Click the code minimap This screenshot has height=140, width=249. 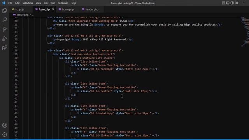tap(245, 32)
